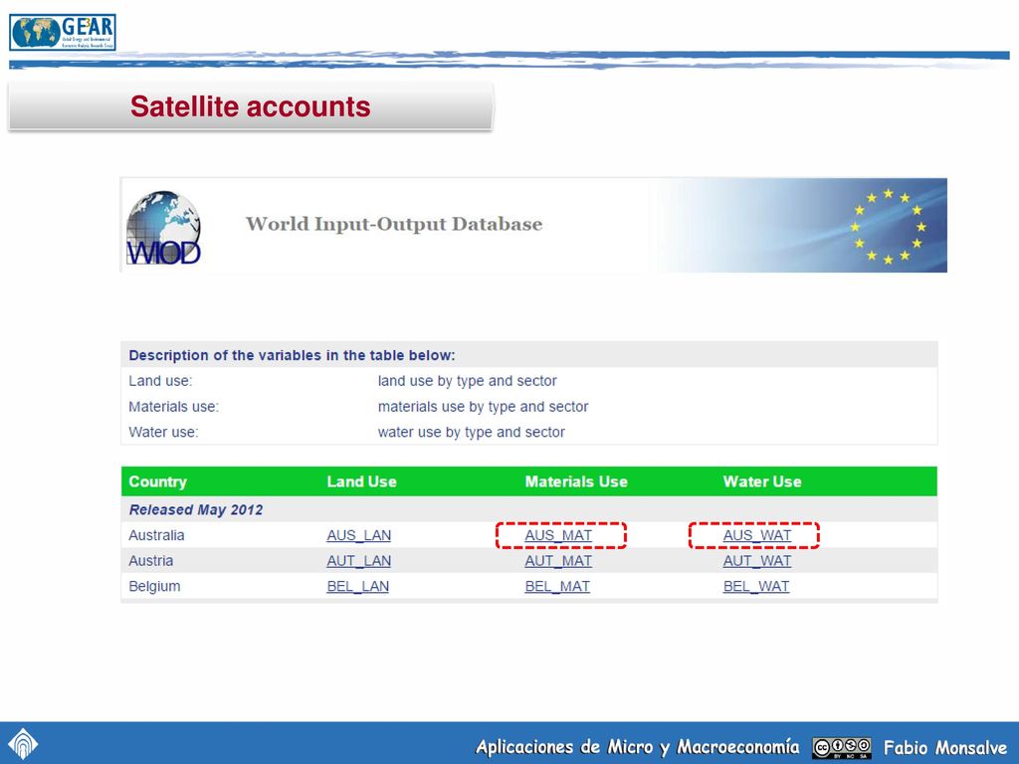Click the Water Use column header
1019x764 pixels.
point(761,481)
